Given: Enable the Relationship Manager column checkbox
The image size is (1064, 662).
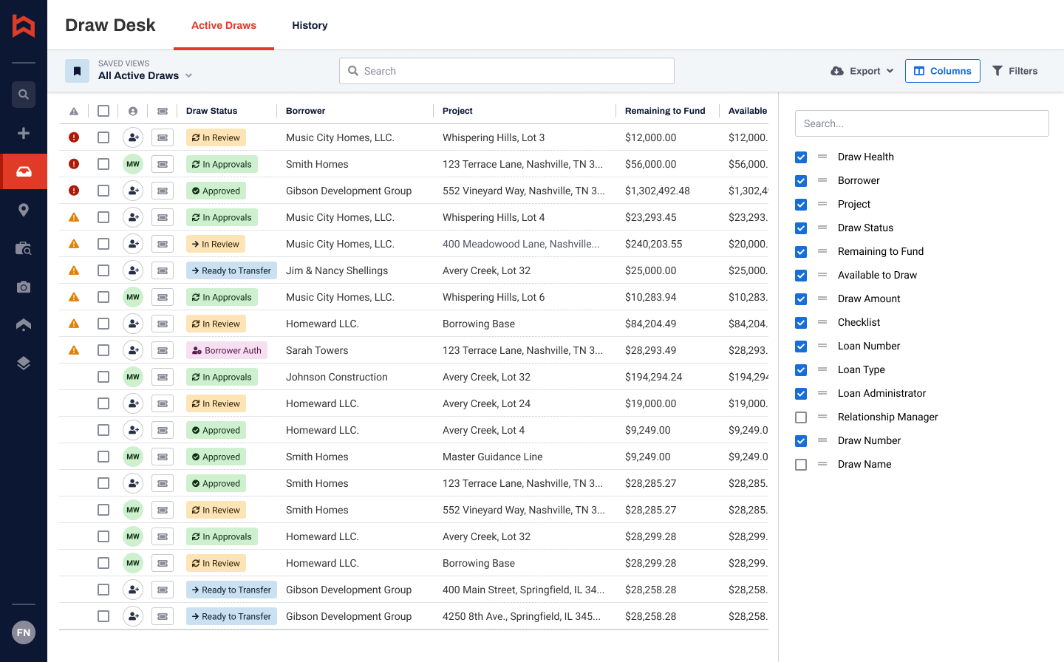Looking at the screenshot, I should point(801,417).
